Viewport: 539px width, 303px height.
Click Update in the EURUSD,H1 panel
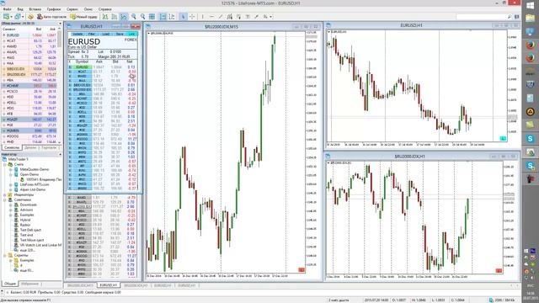point(77,34)
